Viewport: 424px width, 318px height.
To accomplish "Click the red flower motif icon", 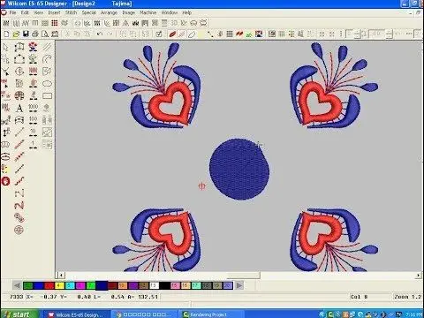I will 33,47.
